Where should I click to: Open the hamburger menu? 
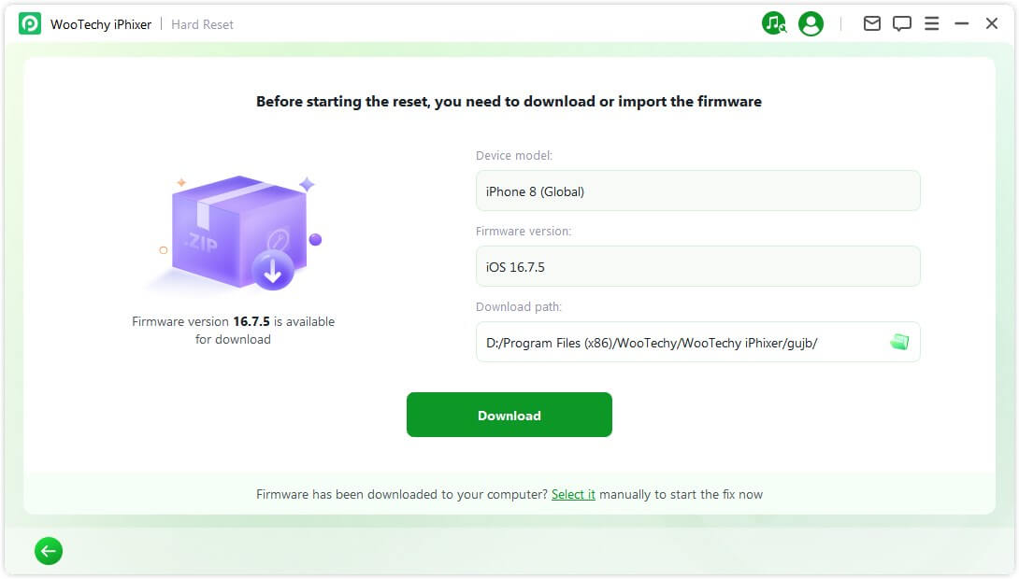932,23
